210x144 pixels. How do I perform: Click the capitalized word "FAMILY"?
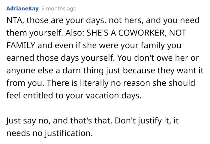21,45
